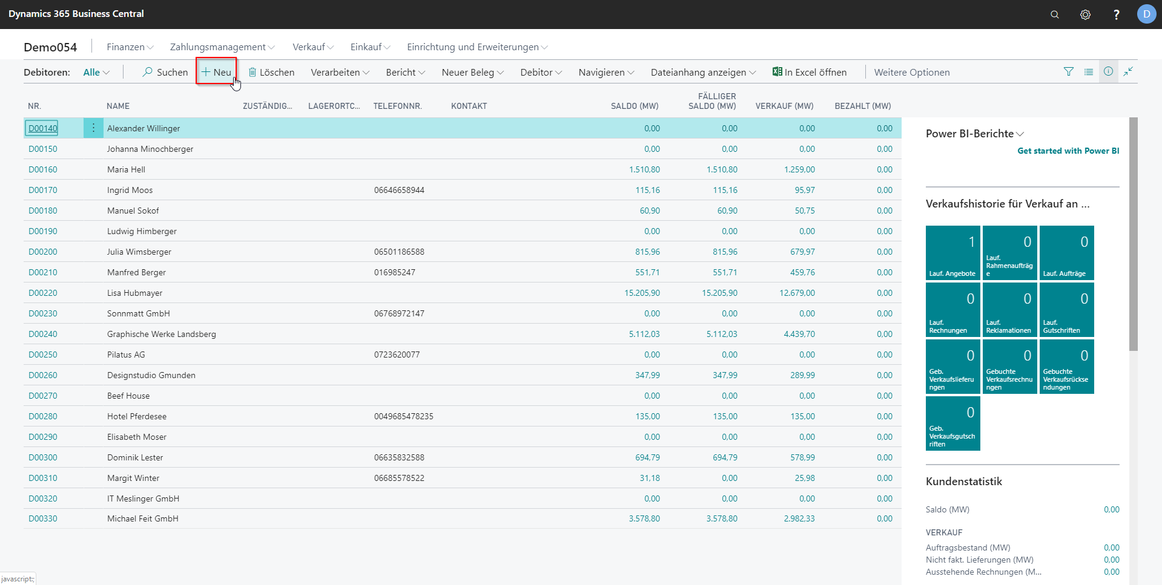This screenshot has width=1162, height=585.
Task: Open Fälliger Saldo 3.578,80 for Michael Feit
Action: click(722, 518)
